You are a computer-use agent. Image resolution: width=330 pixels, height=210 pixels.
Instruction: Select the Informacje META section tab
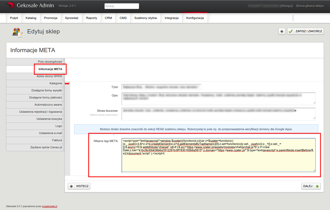[x=35, y=69]
